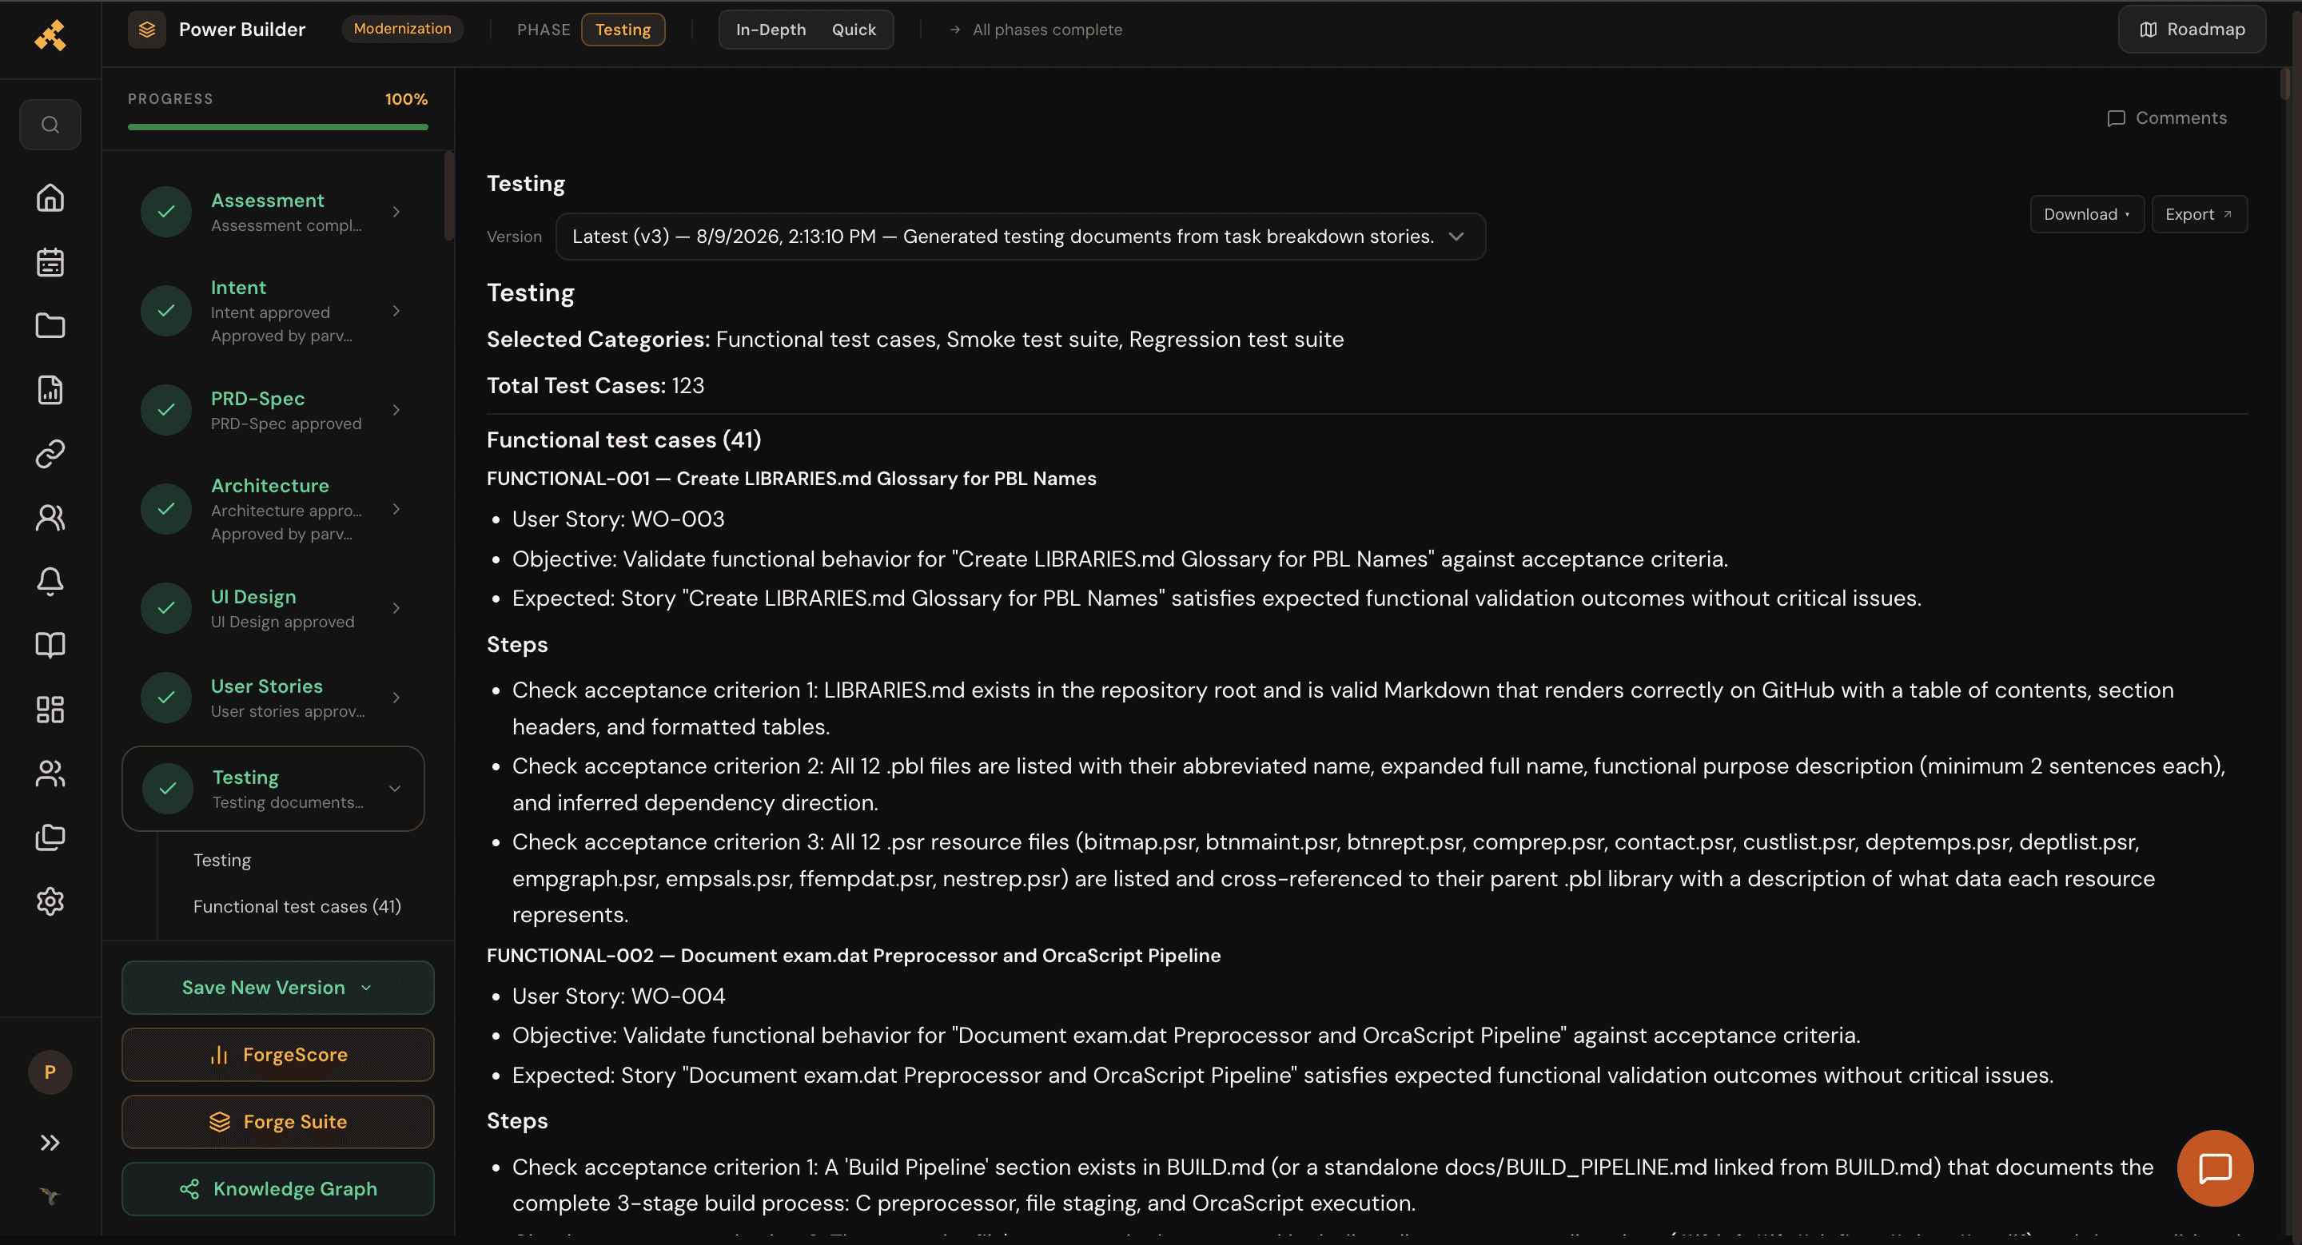This screenshot has height=1245, width=2302.
Task: Click the bird icon at the rail bottom
Action: [x=50, y=1196]
